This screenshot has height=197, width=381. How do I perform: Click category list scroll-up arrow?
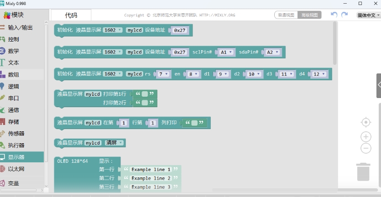46,23
